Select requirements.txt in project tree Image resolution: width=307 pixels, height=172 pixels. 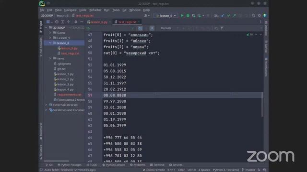pyautogui.click(x=69, y=95)
